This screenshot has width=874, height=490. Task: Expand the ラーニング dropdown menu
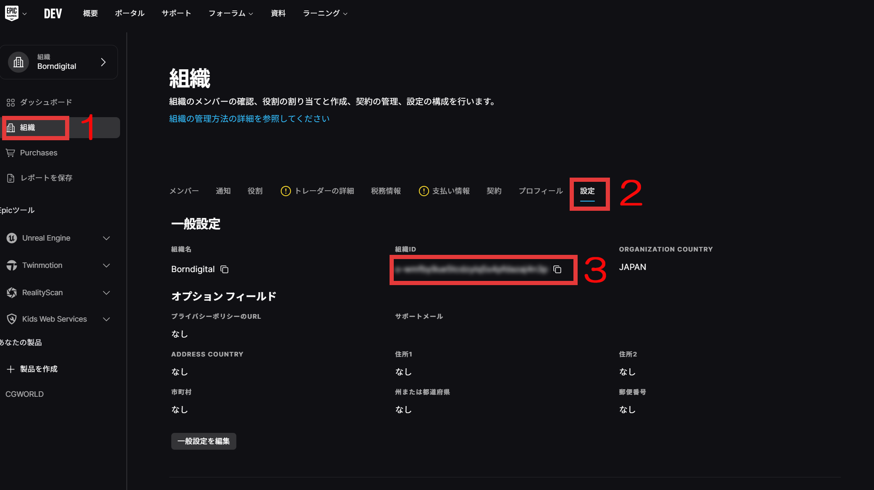point(325,13)
